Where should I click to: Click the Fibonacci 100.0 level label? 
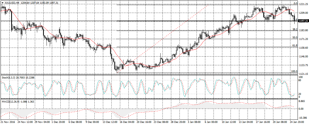tap(294, 71)
